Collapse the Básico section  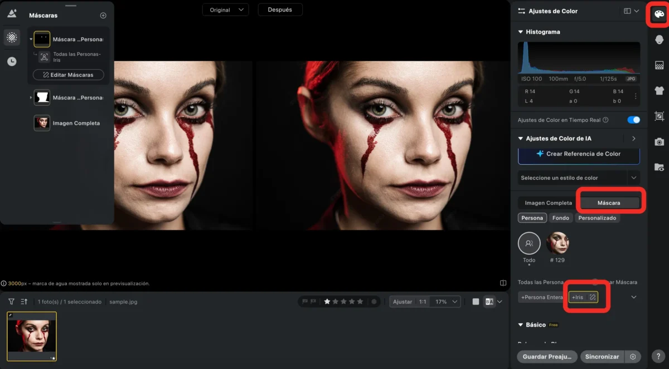(521, 325)
